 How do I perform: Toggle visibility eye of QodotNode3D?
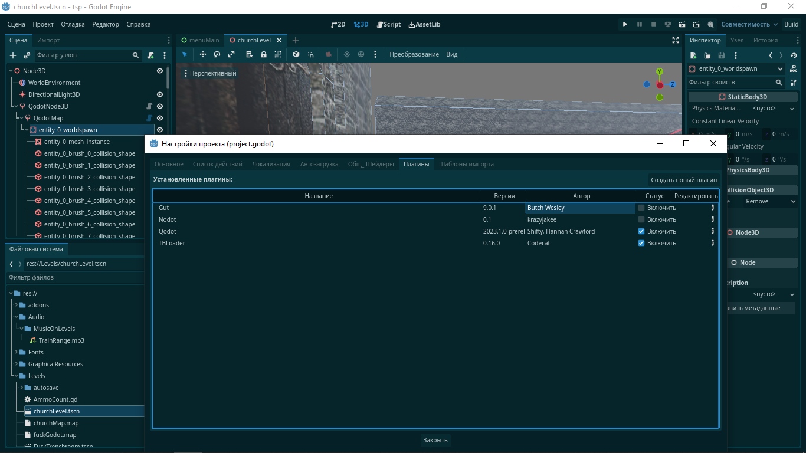[x=159, y=106]
